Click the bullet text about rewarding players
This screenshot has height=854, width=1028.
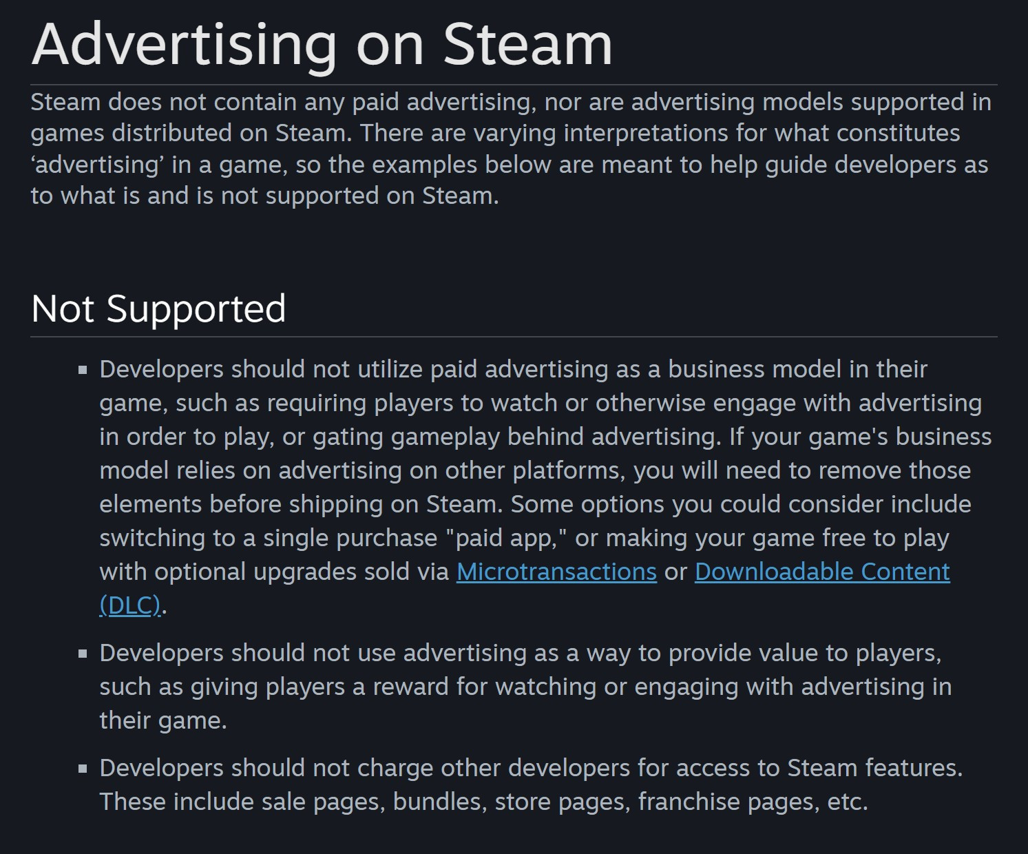coord(525,687)
